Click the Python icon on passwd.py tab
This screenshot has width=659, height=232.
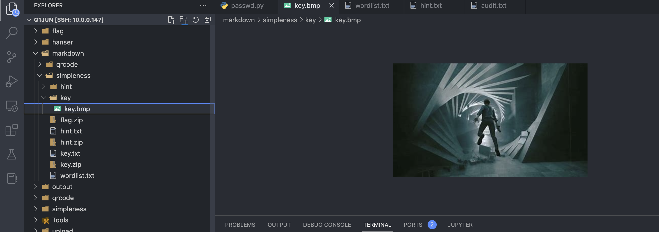[x=224, y=5]
